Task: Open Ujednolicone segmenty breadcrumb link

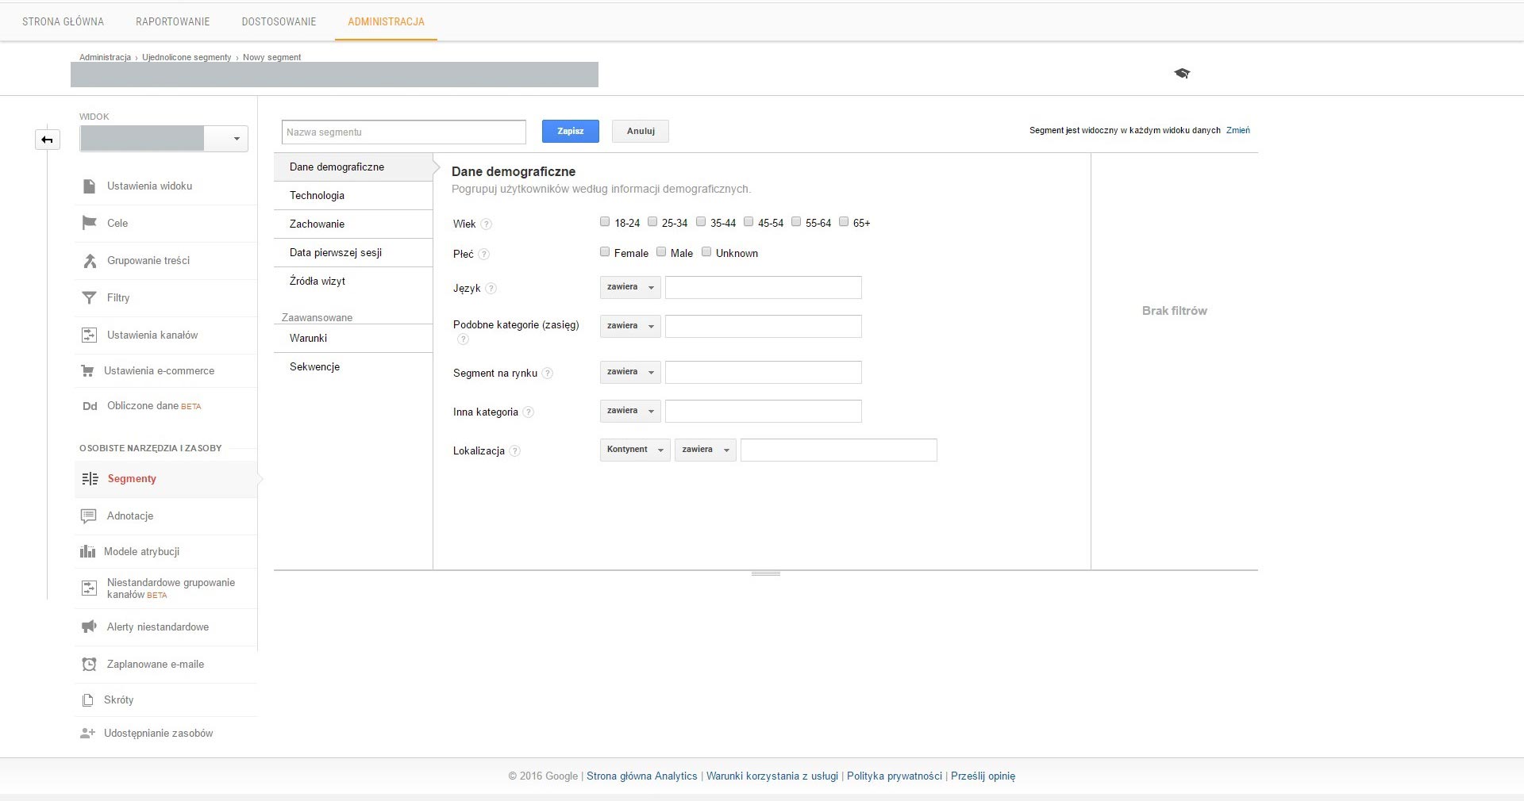Action: pyautogui.click(x=187, y=57)
